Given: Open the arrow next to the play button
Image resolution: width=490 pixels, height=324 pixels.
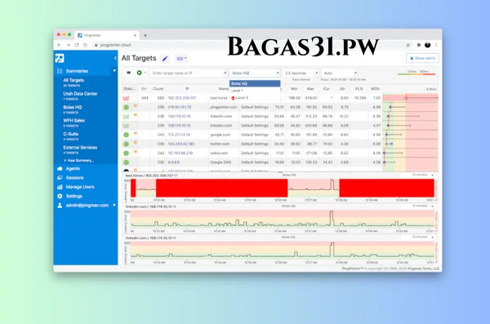Looking at the screenshot, I should coord(145,73).
